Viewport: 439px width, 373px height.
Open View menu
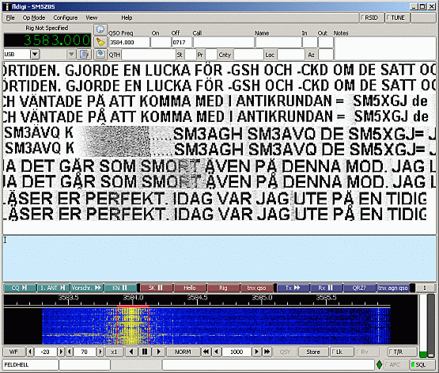[92, 17]
